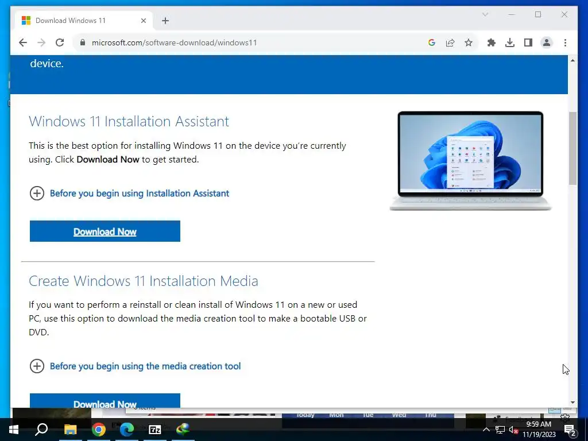Open Windows taskbar search
Image resolution: width=588 pixels, height=441 pixels.
41,430
